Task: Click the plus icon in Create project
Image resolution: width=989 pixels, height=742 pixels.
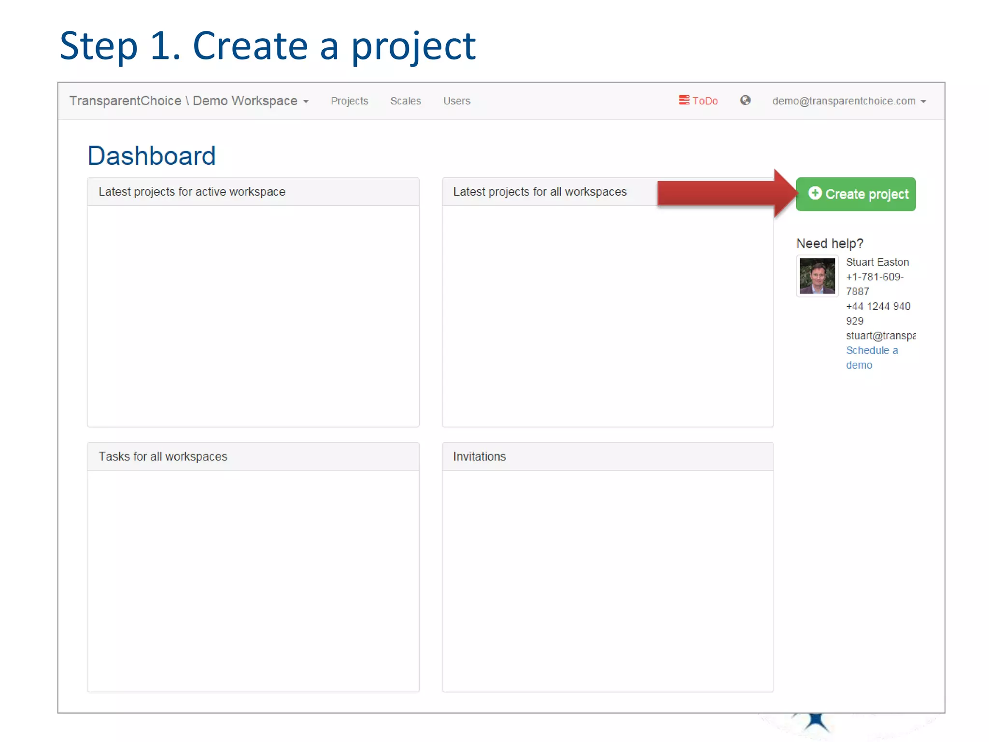Action: click(x=815, y=193)
